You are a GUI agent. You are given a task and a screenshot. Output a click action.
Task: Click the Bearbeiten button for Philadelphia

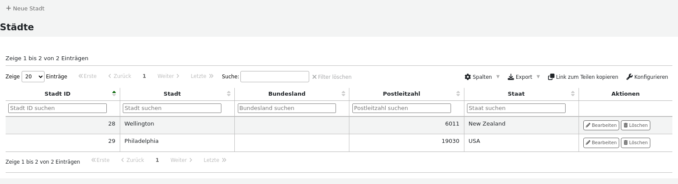[x=601, y=142]
